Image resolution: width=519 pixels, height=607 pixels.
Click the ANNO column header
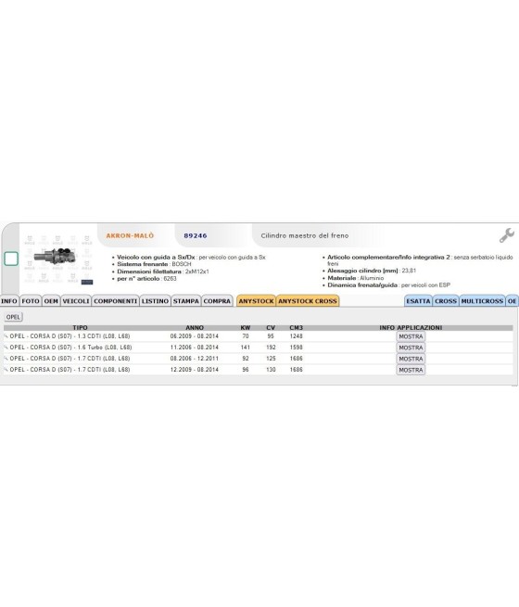(x=195, y=327)
